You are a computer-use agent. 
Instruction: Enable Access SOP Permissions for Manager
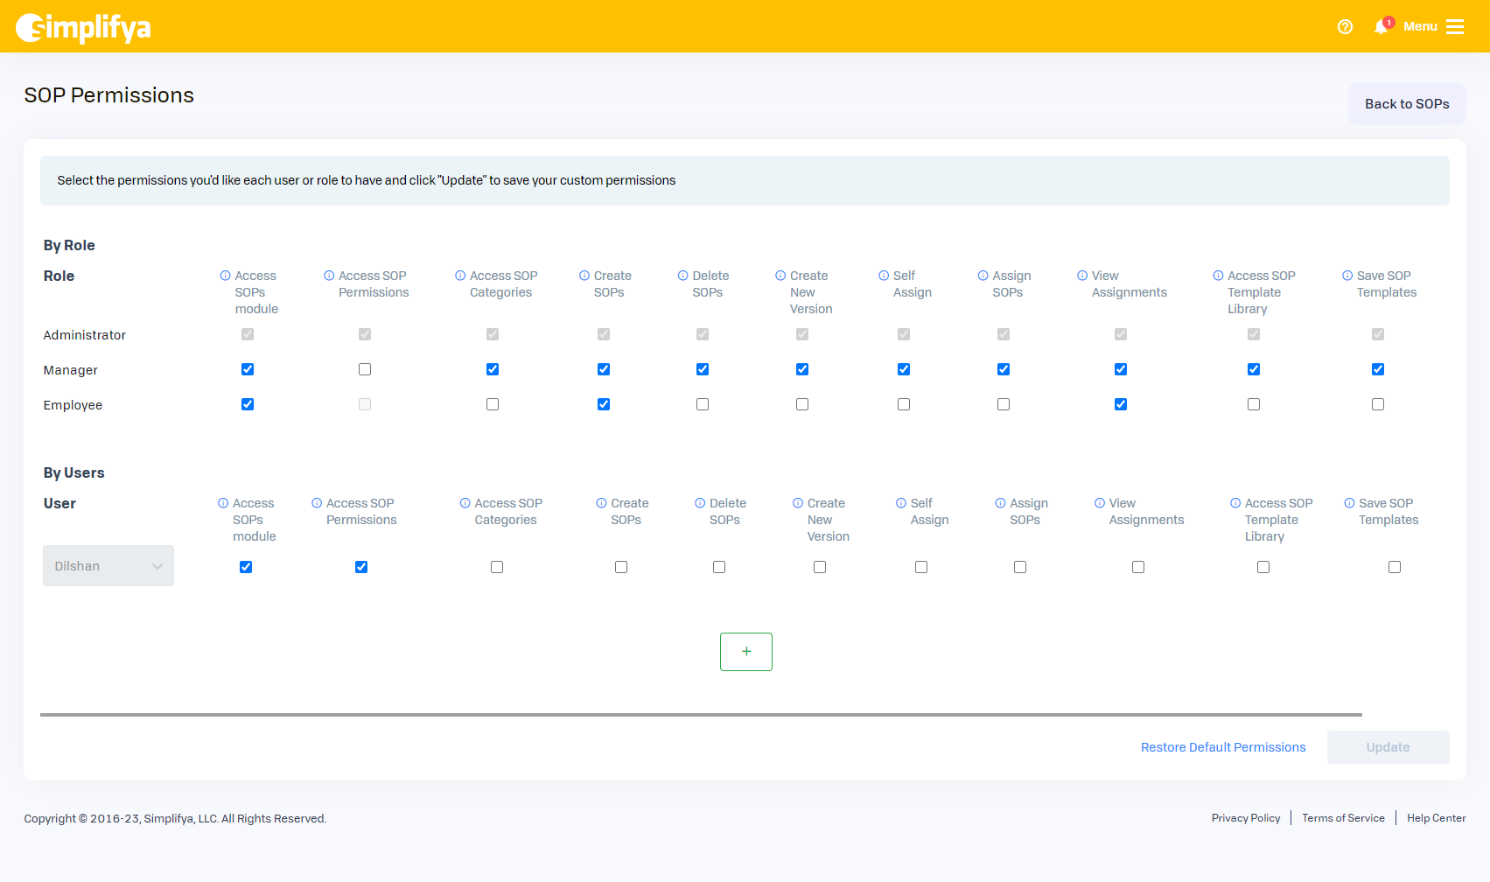[x=365, y=369]
